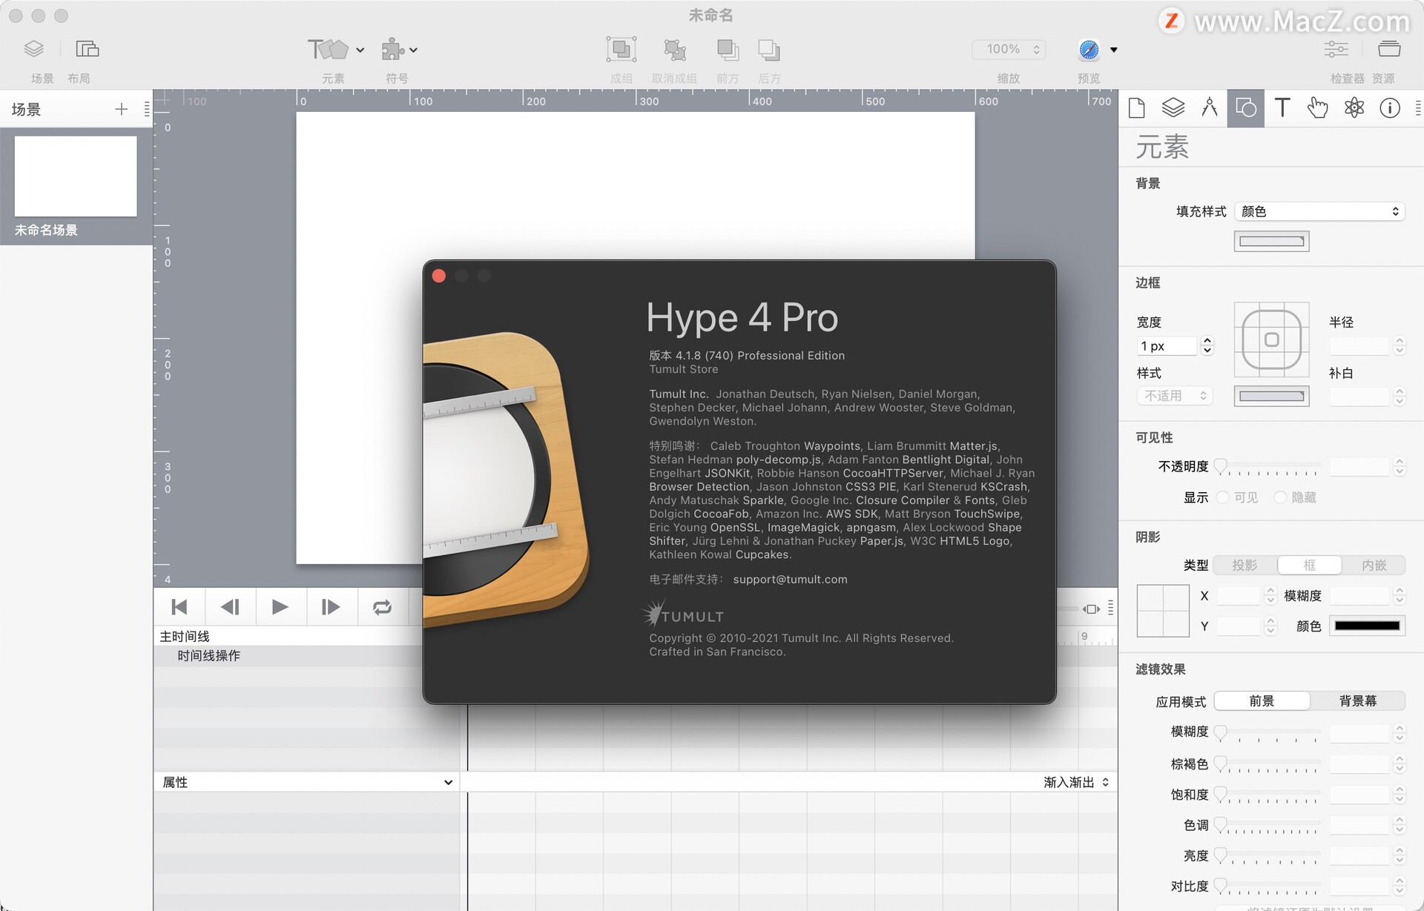Select the 投影 shadow type tab
Viewport: 1424px width, 911px height.
click(1245, 565)
